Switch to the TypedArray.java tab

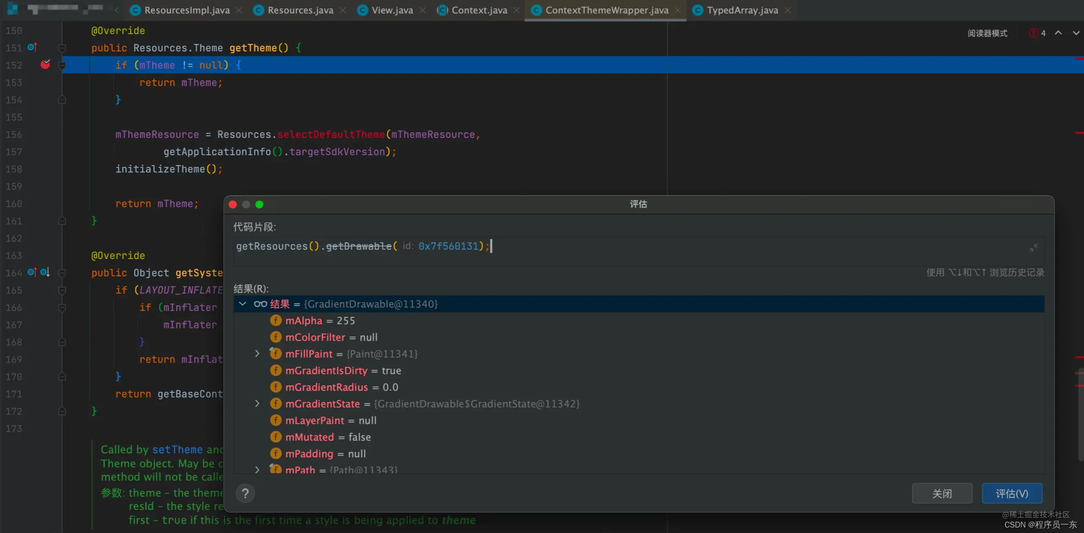coord(742,10)
